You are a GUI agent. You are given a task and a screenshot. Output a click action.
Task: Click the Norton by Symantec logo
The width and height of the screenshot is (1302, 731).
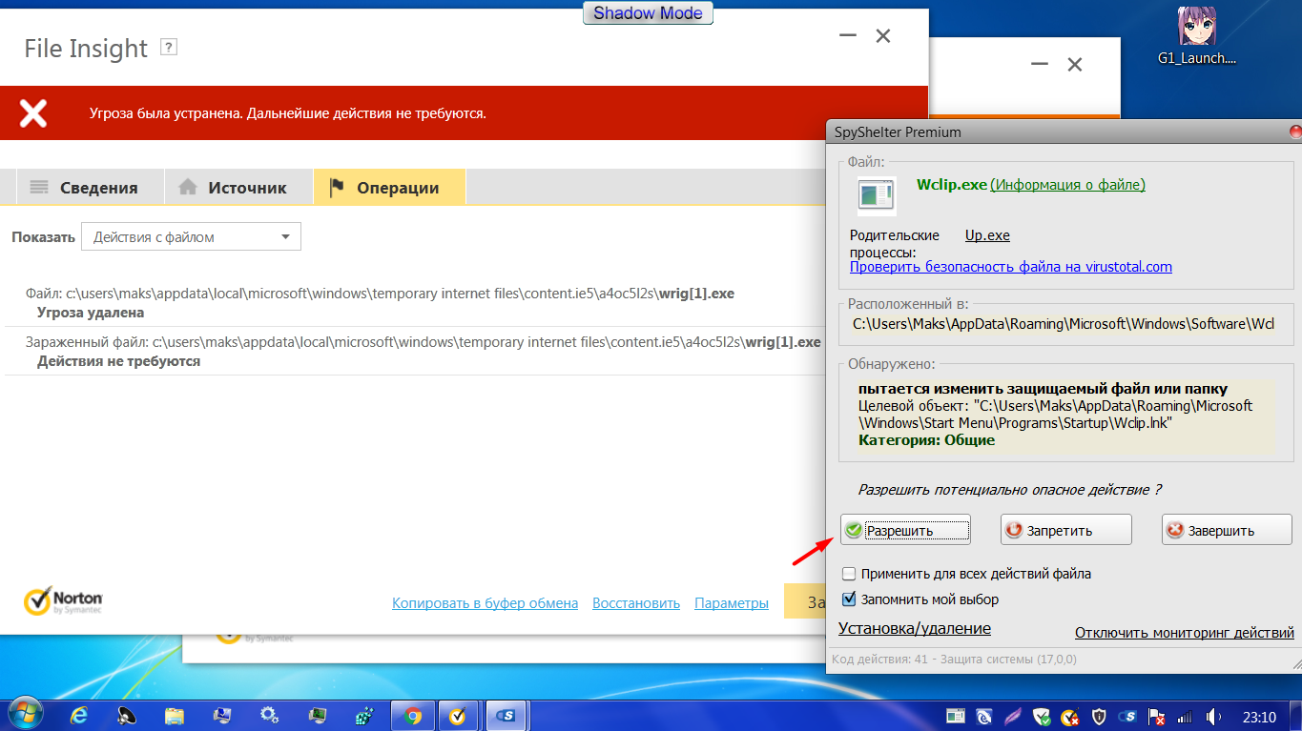click(63, 600)
